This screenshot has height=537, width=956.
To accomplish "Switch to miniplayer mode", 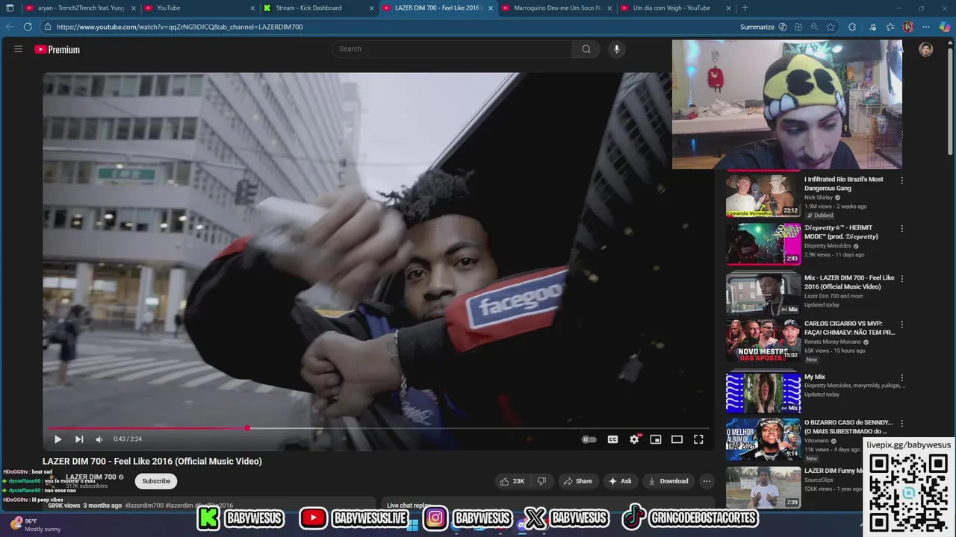I will click(x=656, y=439).
